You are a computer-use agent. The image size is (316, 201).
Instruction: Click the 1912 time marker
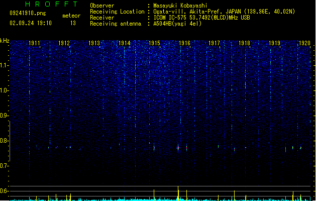(x=64, y=43)
